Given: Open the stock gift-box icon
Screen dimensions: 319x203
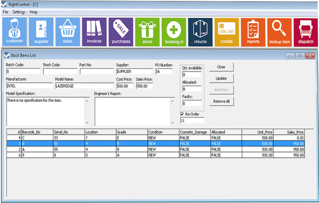Looking at the screenshot, I should [x=147, y=32].
